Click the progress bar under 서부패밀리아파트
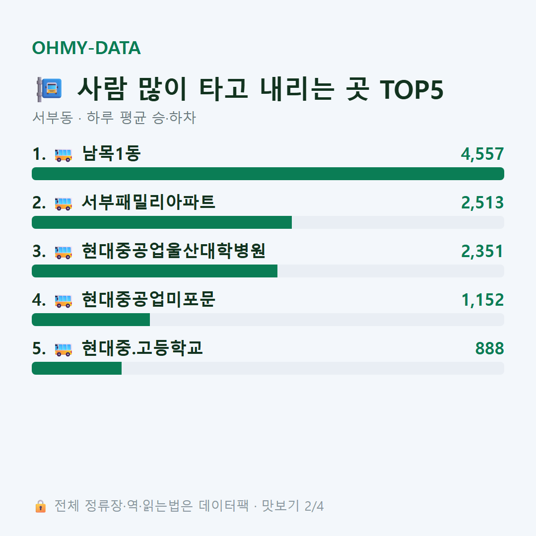 (x=268, y=222)
